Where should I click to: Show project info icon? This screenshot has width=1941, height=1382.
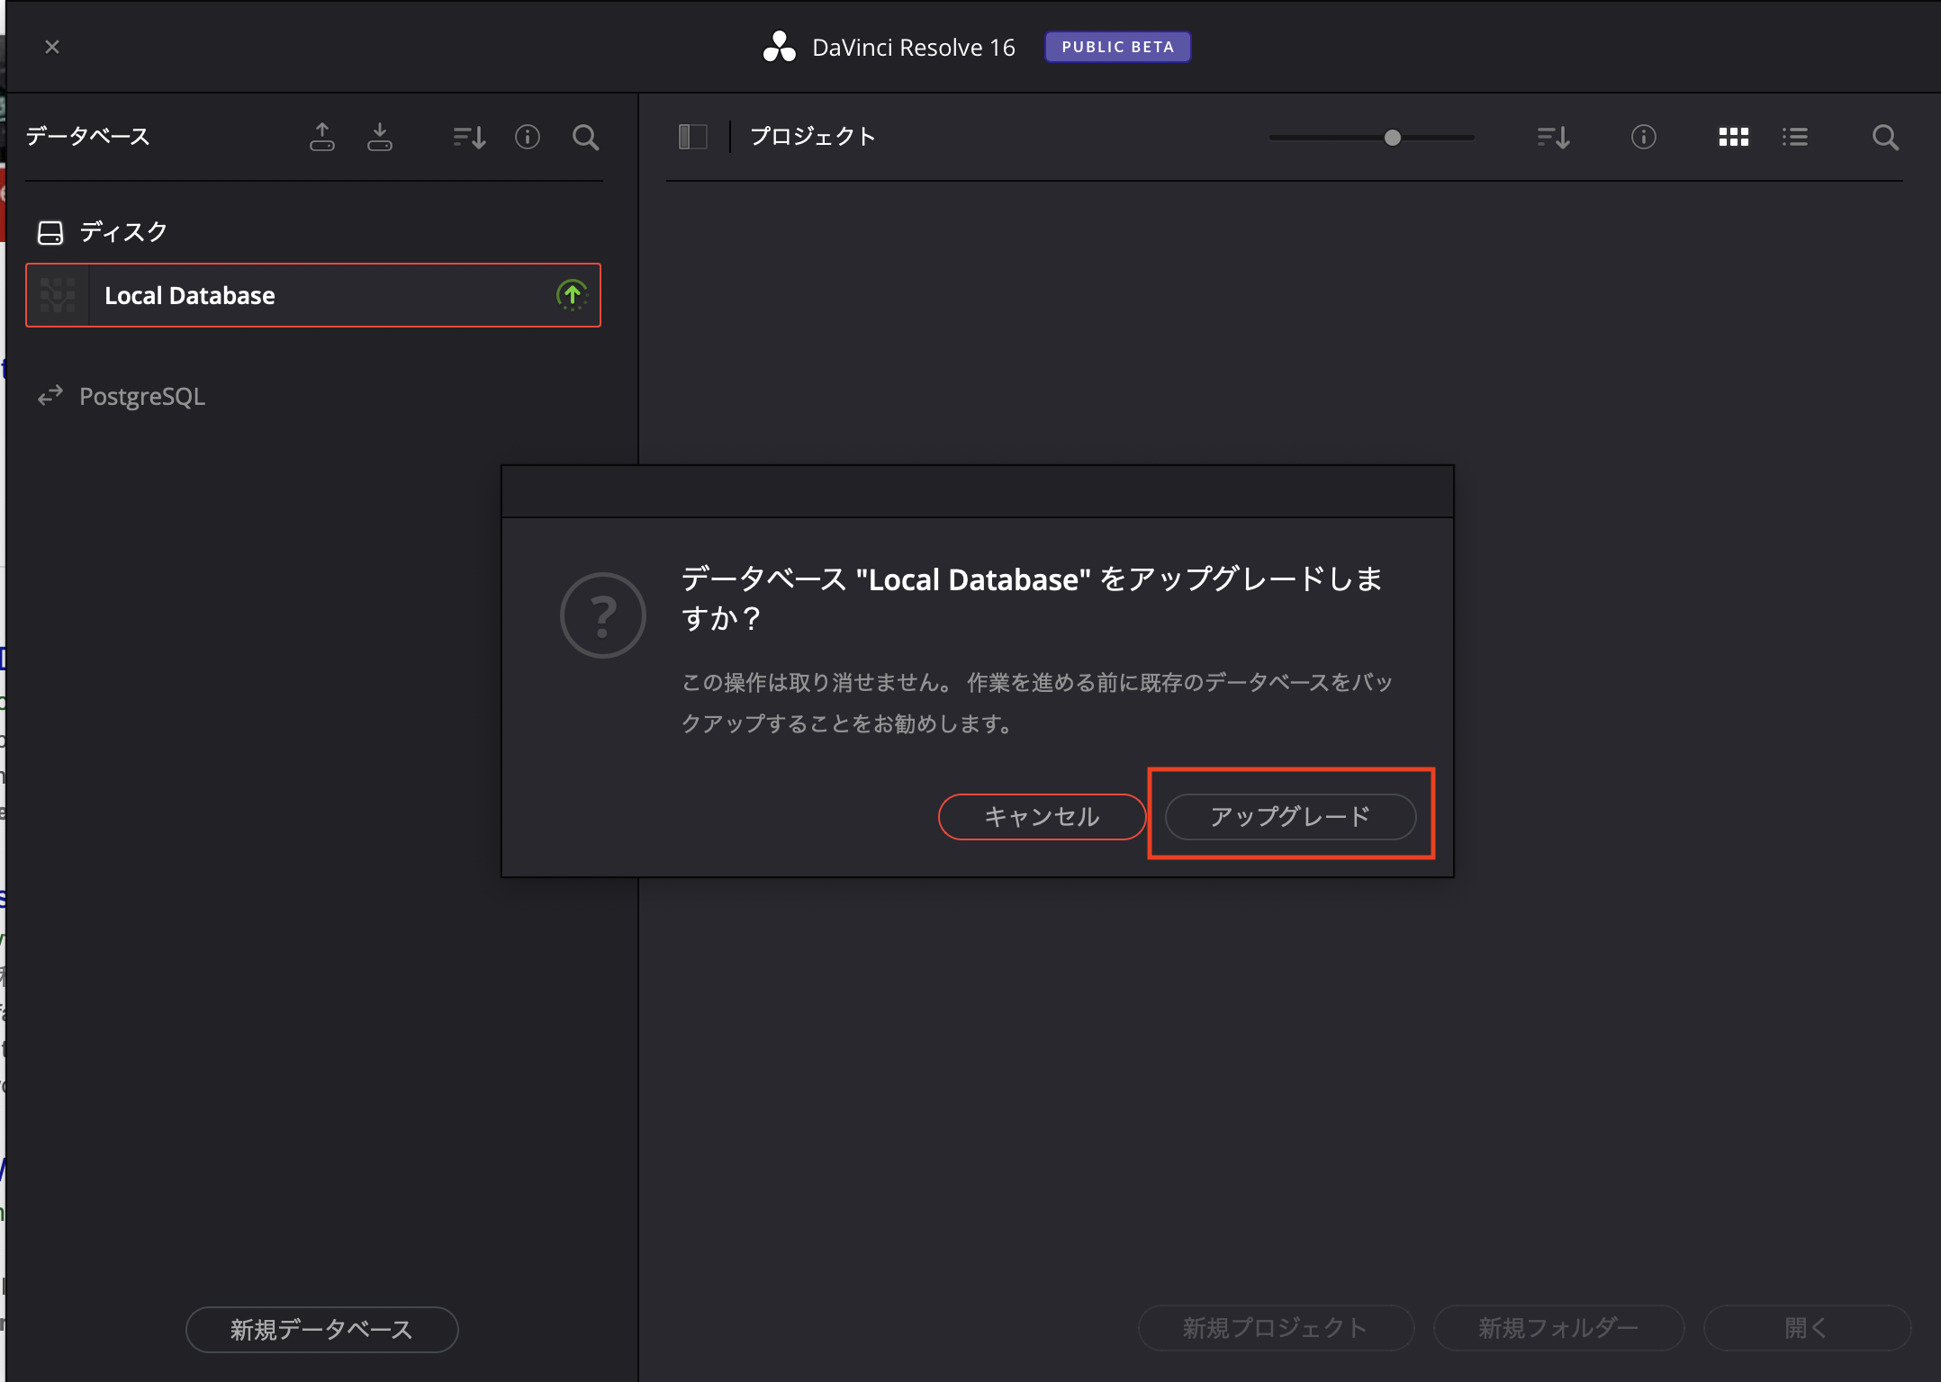1643,137
